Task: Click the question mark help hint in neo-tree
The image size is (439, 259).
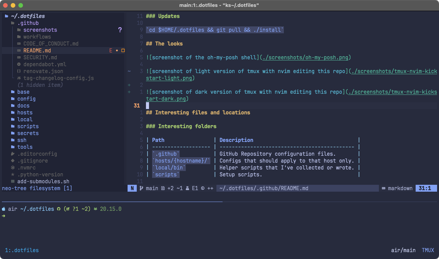Action: (120, 30)
